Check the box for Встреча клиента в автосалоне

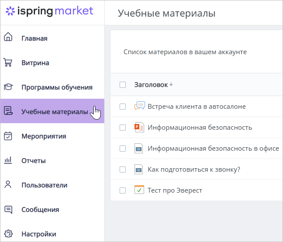click(x=123, y=106)
